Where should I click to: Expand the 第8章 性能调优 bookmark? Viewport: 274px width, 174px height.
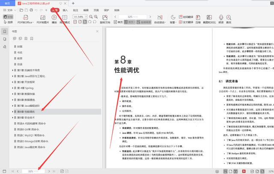(x=12, y=112)
